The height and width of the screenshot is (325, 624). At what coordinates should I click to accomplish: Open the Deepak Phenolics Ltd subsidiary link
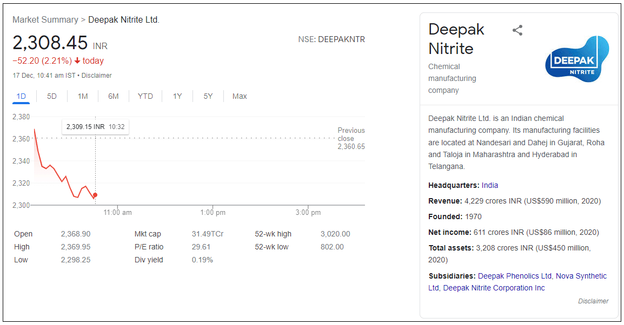click(515, 276)
